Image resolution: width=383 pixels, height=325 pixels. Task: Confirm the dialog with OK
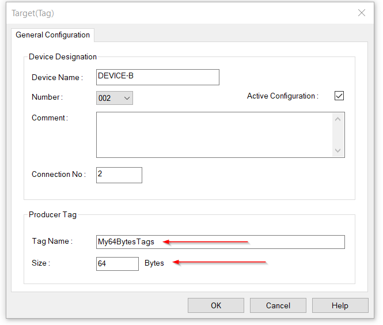click(216, 305)
